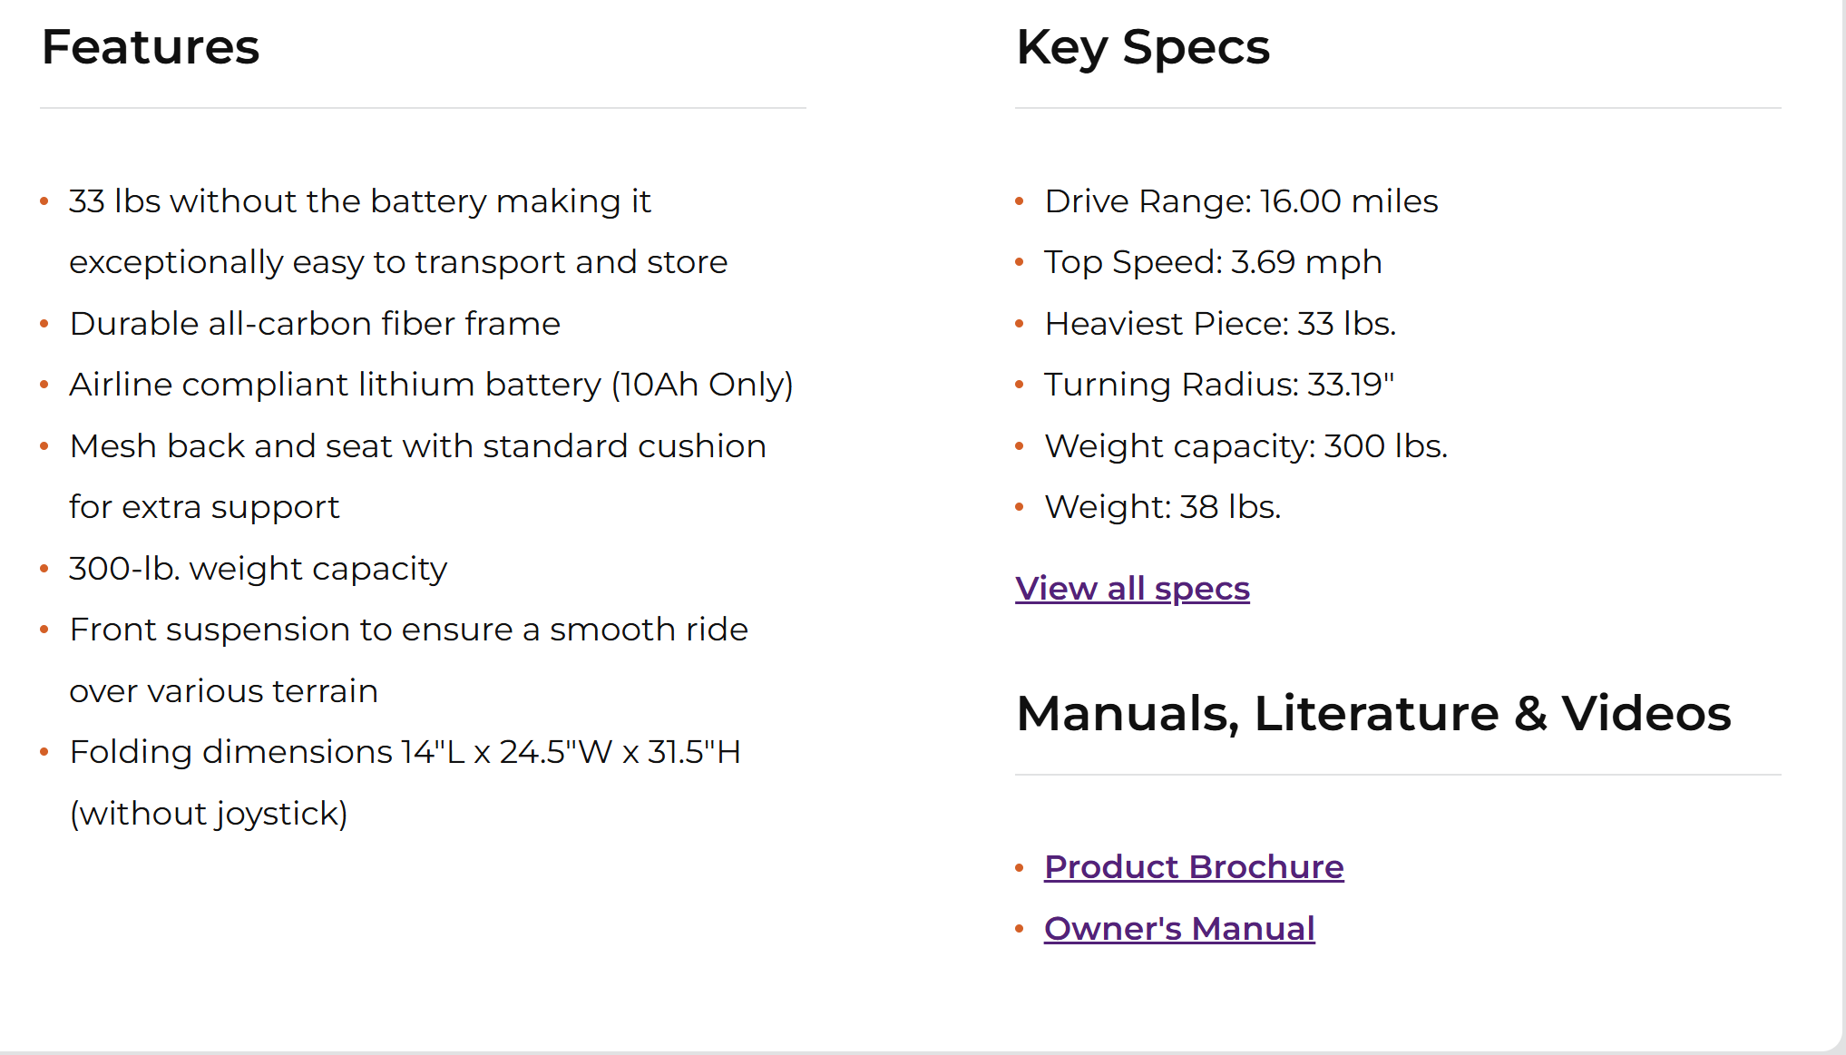The image size is (1846, 1055).
Task: Click the Key Specs heading
Action: click(1142, 47)
